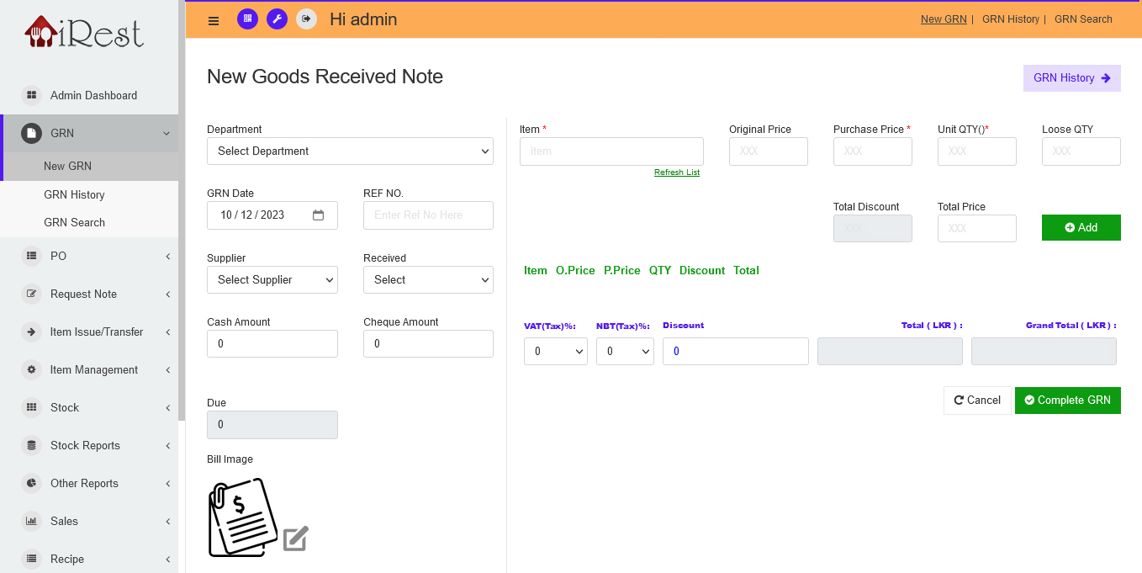Click the bill image edit pencil icon
This screenshot has height=573, width=1142.
coord(295,539)
